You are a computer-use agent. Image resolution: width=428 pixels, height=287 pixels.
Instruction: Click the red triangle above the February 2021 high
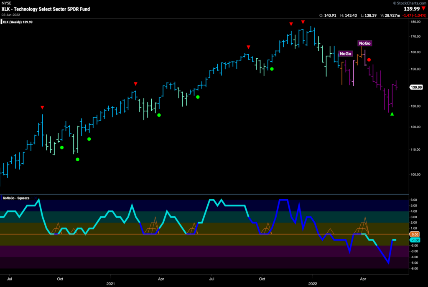pyautogui.click(x=136, y=84)
